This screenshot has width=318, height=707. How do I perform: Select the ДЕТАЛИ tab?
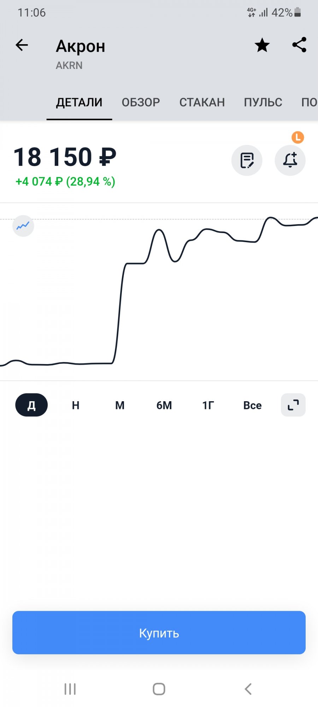[x=79, y=103]
